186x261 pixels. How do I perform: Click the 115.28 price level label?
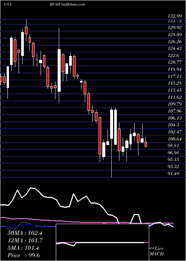pyautogui.click(x=175, y=83)
